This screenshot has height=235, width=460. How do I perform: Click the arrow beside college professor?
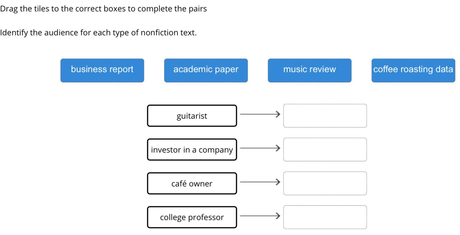point(260,216)
